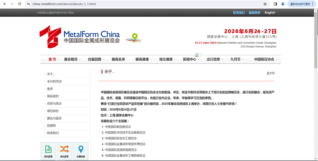Click the address bar URL field
The height and width of the screenshot is (161, 318).
(x=139, y=4)
